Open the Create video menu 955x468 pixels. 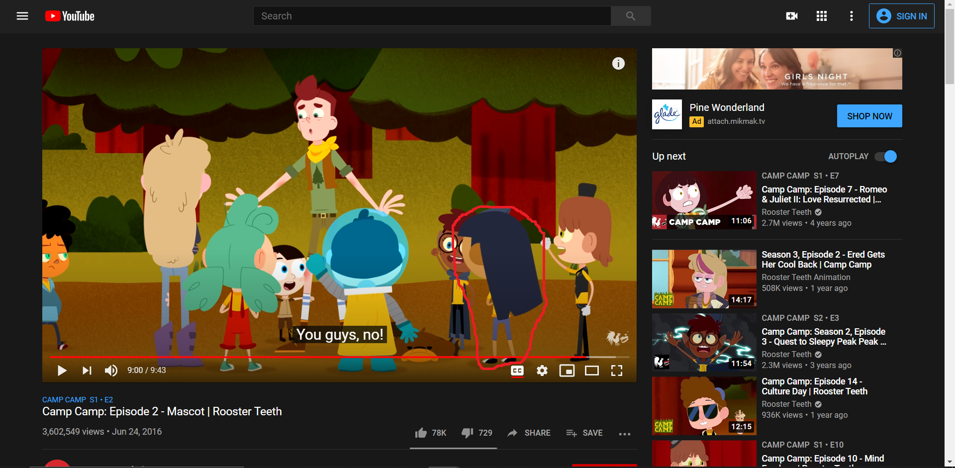point(791,16)
